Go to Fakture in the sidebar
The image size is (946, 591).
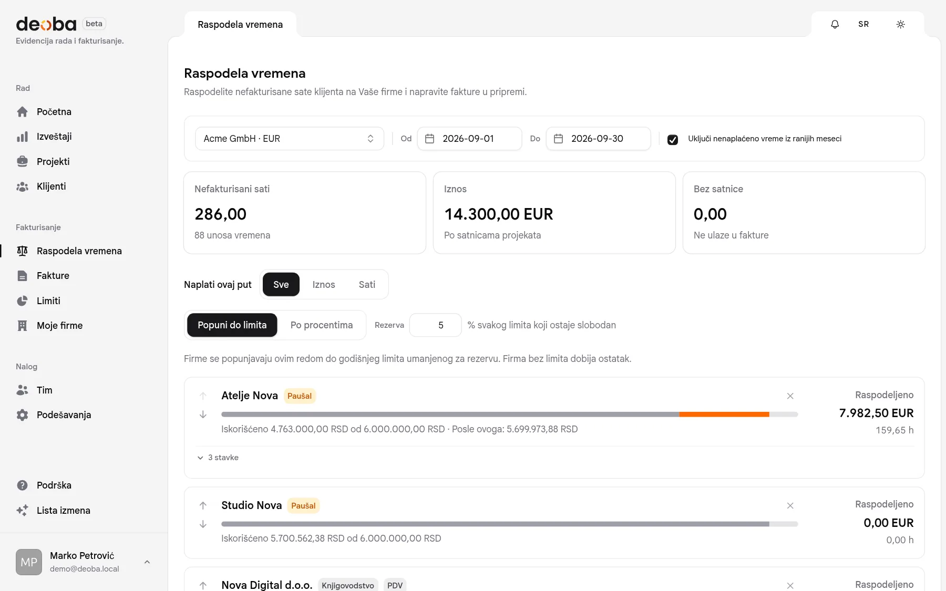(53, 276)
